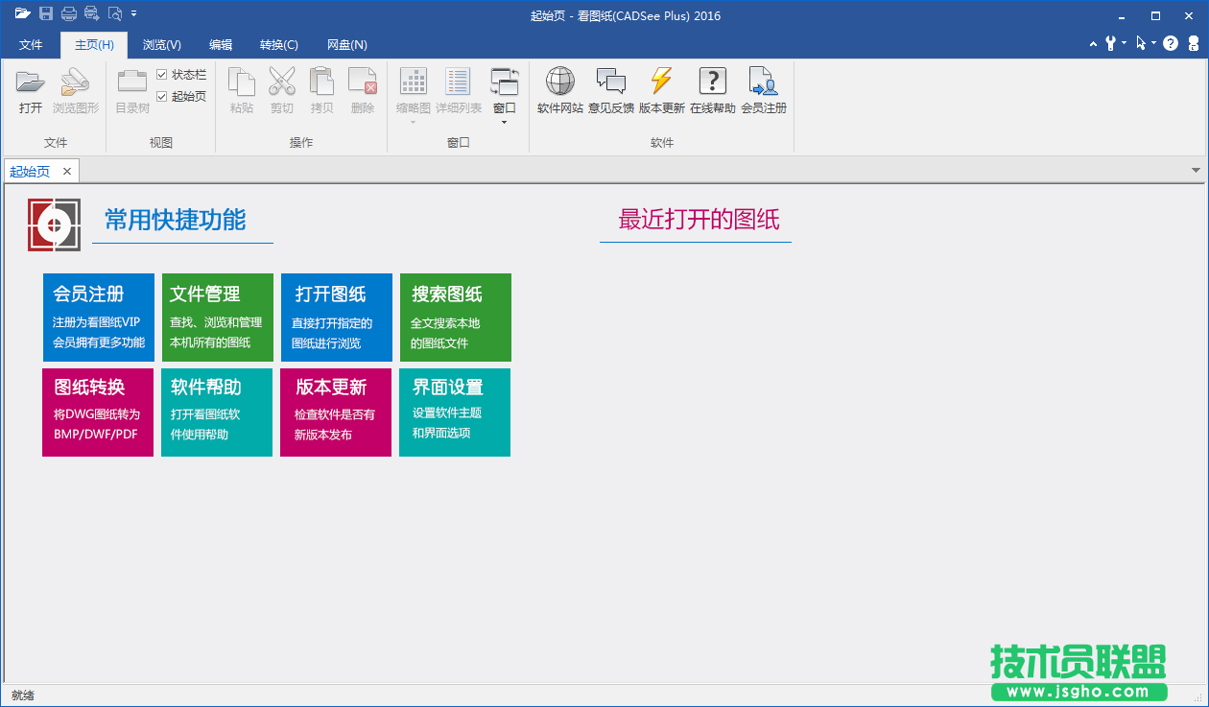Viewport: 1209px width, 707px height.
Task: Click the 搜索图纸 green tile
Action: click(456, 318)
